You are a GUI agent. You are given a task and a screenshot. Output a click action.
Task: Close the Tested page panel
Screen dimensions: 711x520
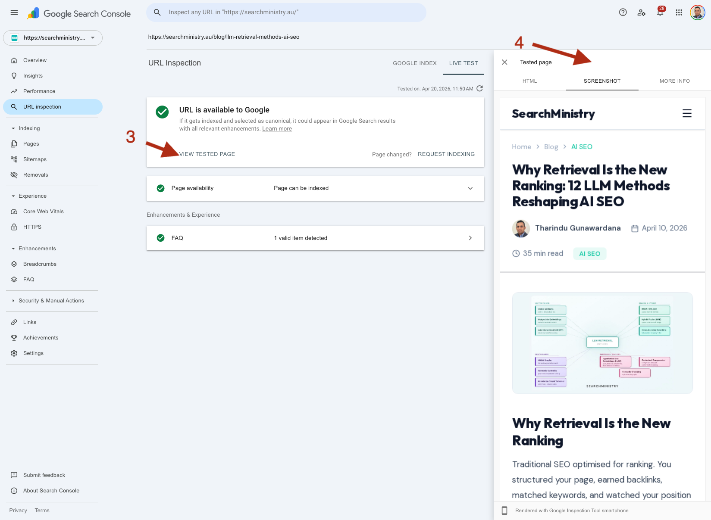504,62
